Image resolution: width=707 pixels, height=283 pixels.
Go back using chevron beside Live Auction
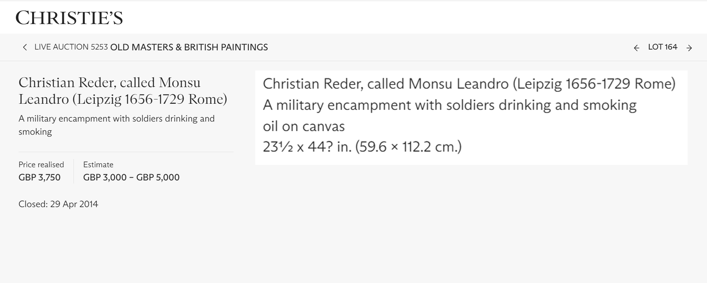(25, 47)
